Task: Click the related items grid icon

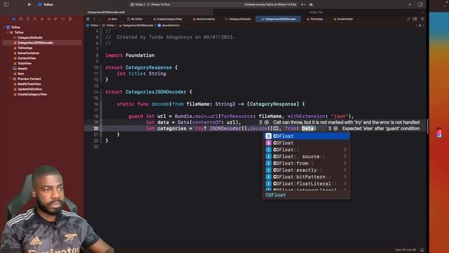Action: [x=88, y=19]
